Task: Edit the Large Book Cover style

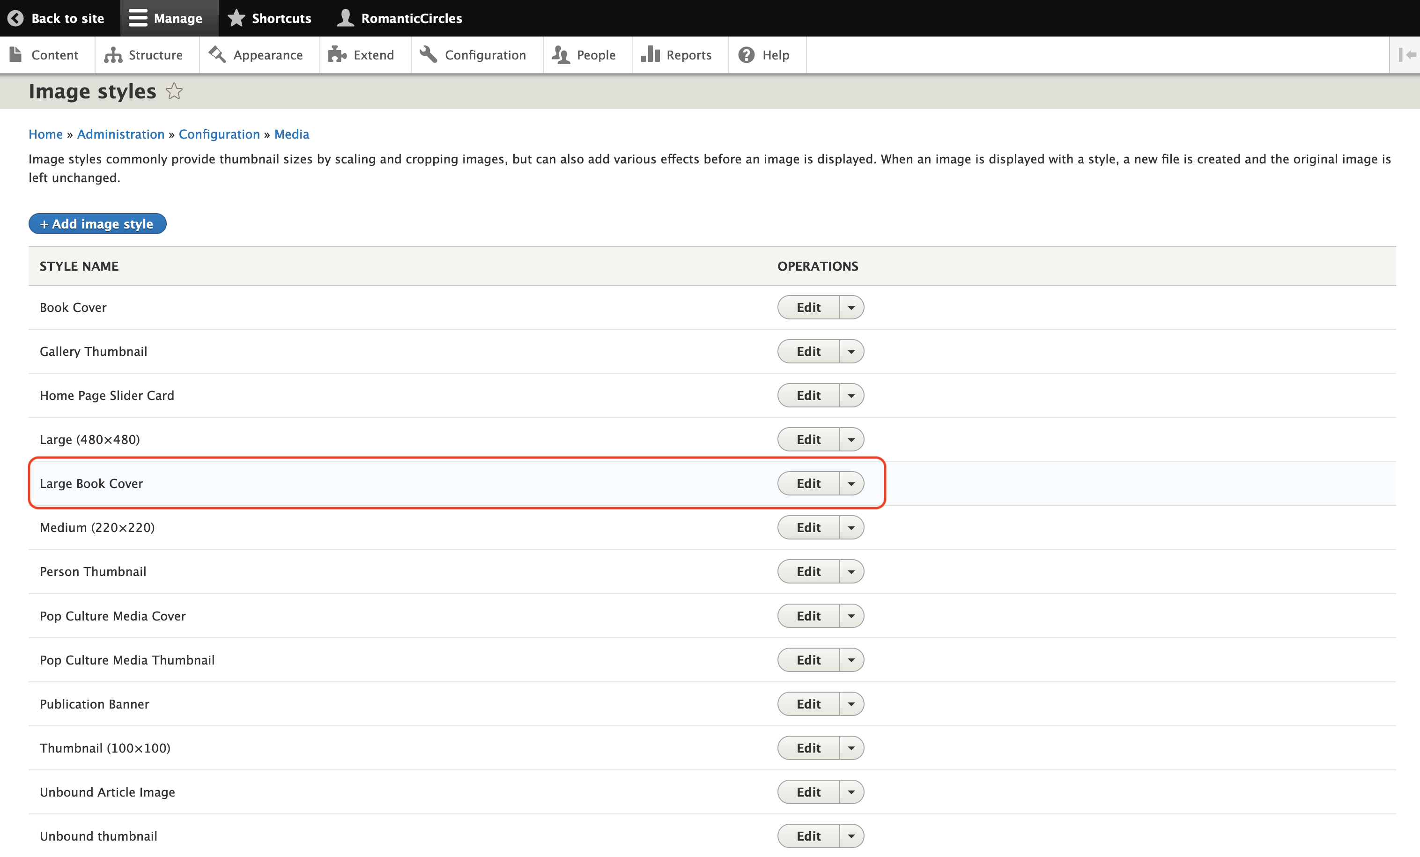Action: click(808, 484)
